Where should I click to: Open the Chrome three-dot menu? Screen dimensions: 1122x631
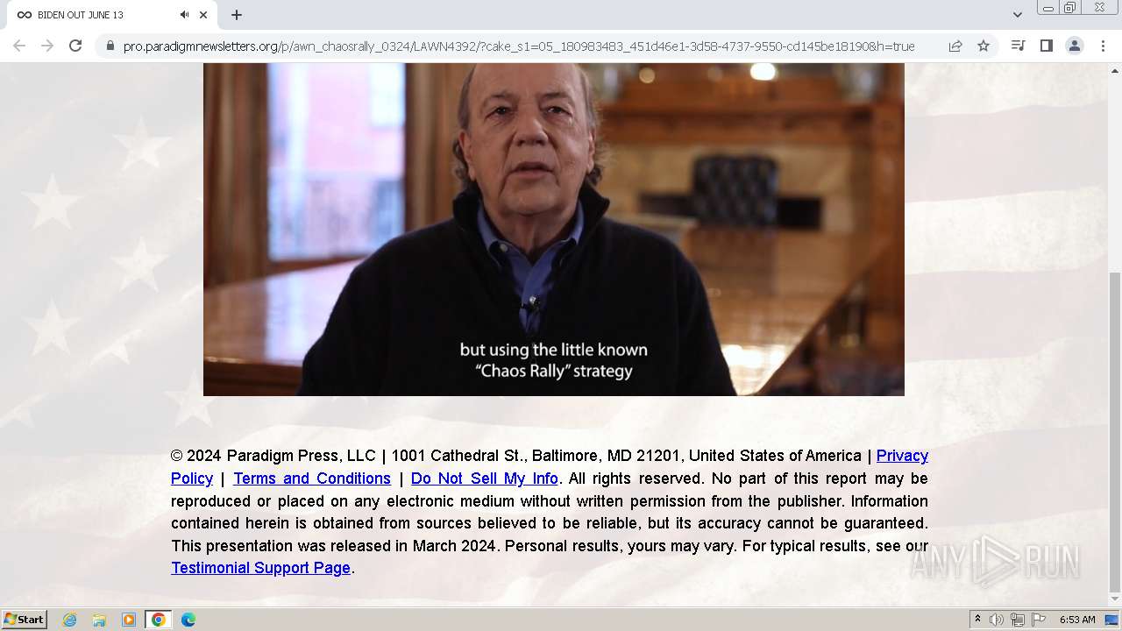click(x=1103, y=46)
